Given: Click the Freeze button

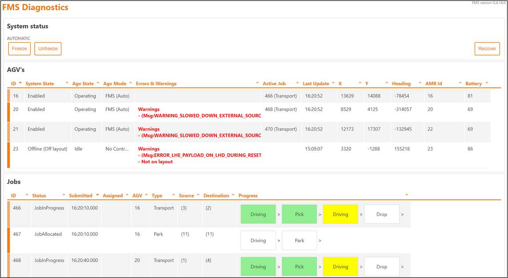Looking at the screenshot, I should (x=20, y=49).
